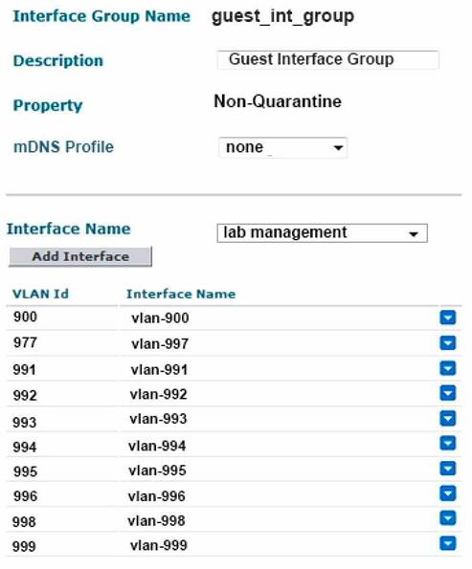Screen dimensions: 472x569
Task: Click the Interface Name column header
Action: (x=181, y=294)
